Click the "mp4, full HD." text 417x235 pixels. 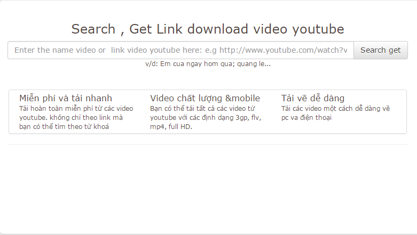tap(171, 127)
